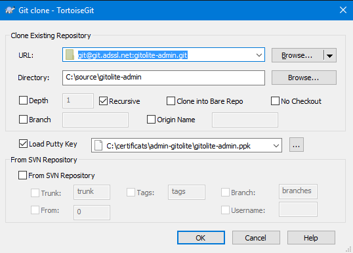The height and width of the screenshot is (253, 353).
Task: Click the ellipsis button for Putty key
Action: [x=297, y=145]
